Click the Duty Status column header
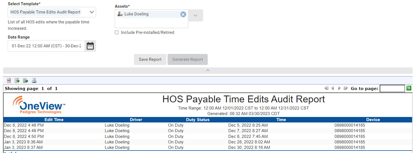This screenshot has height=153, width=416. pyautogui.click(x=198, y=120)
